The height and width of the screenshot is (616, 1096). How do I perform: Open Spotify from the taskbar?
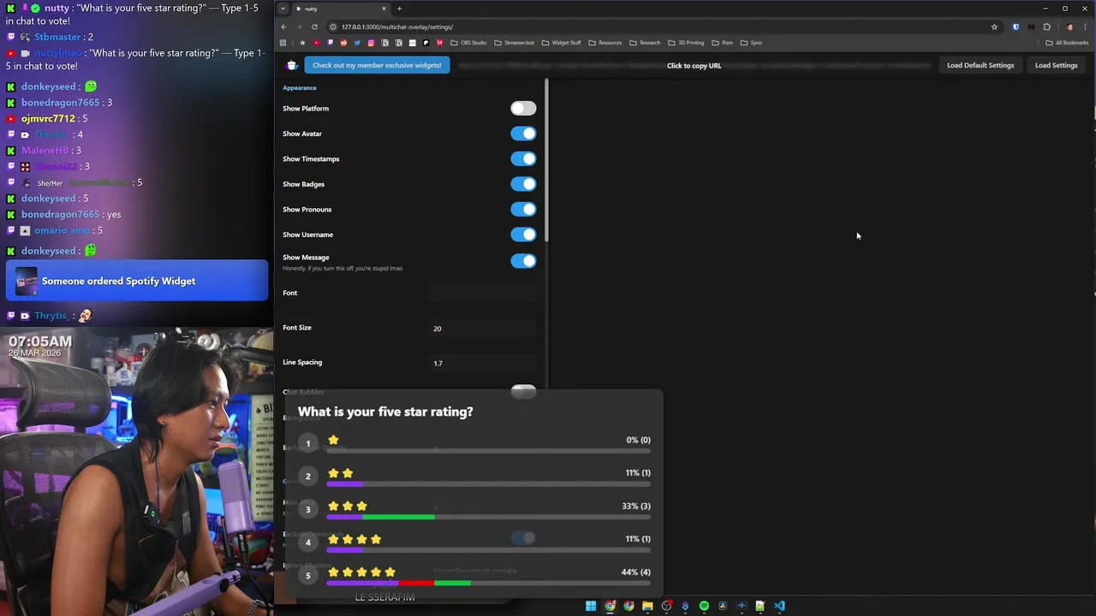click(704, 606)
